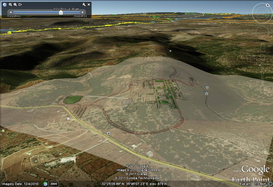Open time slider options wrench
The width and height of the screenshot is (273, 187).
84,5
